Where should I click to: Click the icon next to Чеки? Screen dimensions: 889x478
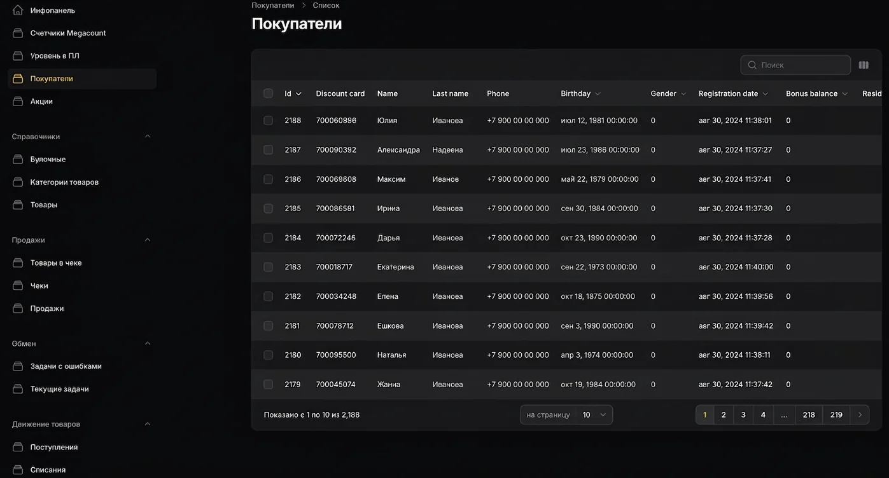click(18, 286)
